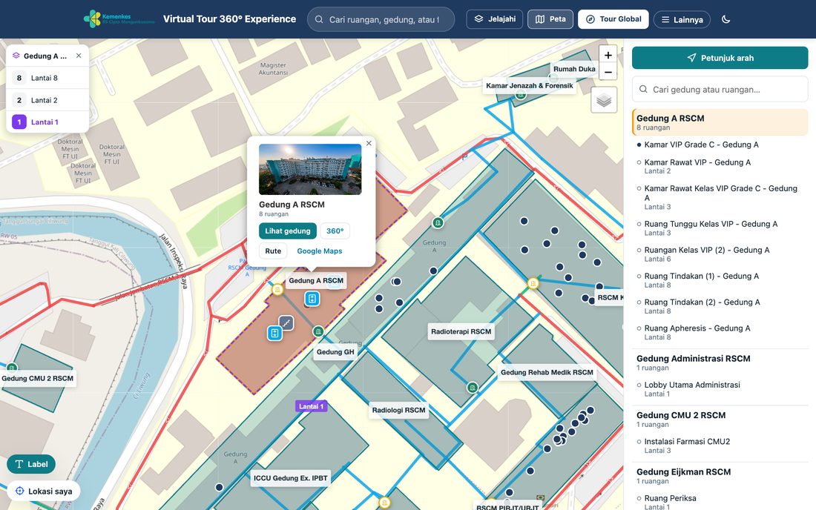Image resolution: width=816 pixels, height=510 pixels.
Task: Open the Jelajahi explore menu
Action: tap(494, 19)
